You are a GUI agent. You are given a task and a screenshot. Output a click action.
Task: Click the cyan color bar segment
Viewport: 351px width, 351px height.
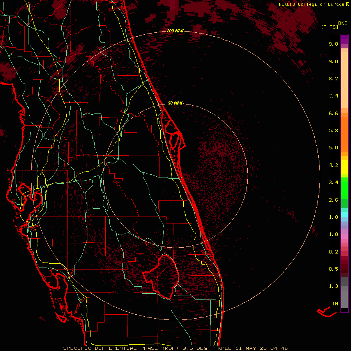(x=344, y=214)
